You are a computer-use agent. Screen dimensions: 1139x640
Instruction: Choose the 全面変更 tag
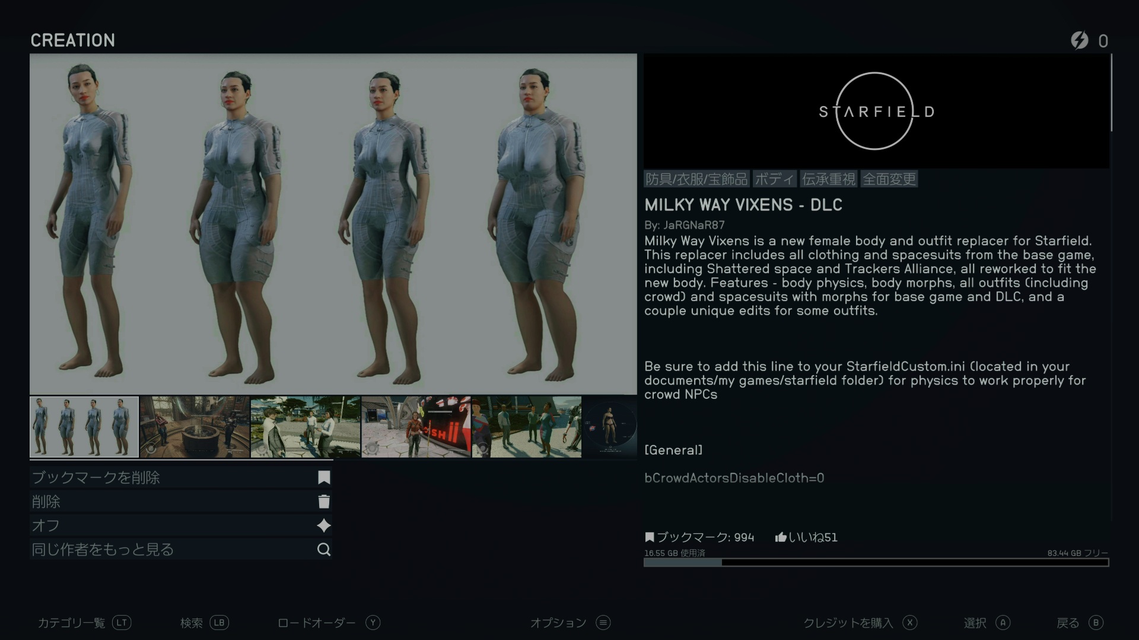pos(889,179)
